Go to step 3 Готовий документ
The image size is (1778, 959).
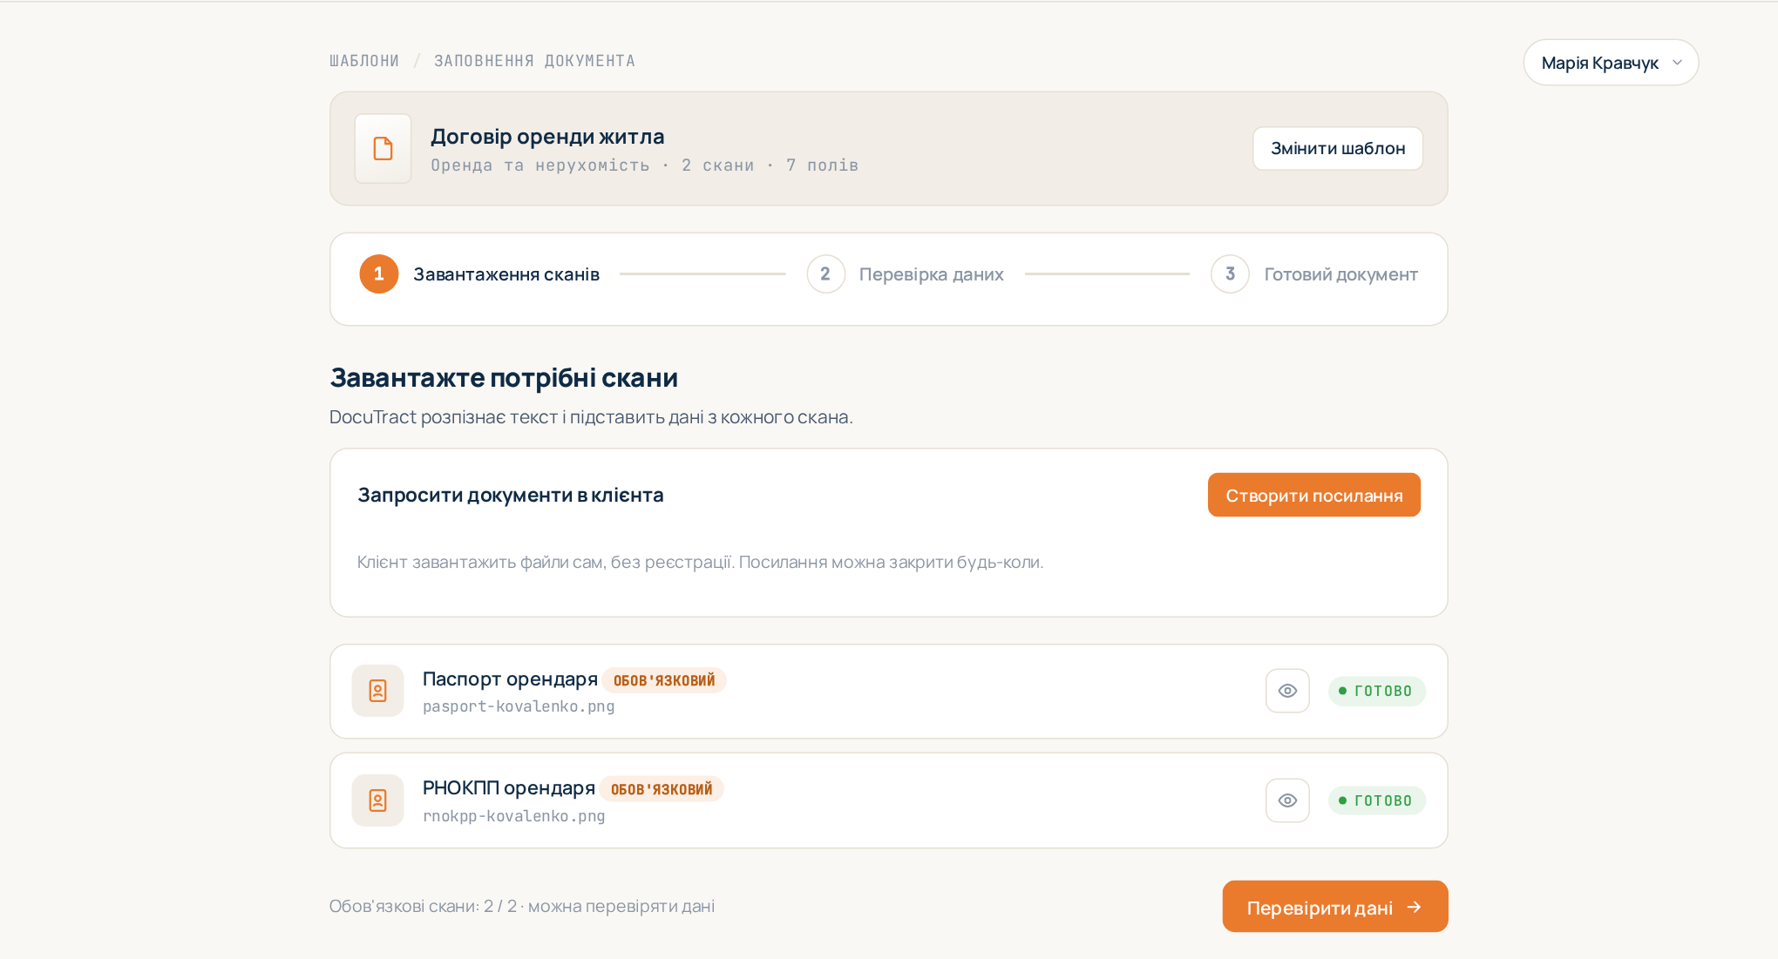1314,274
